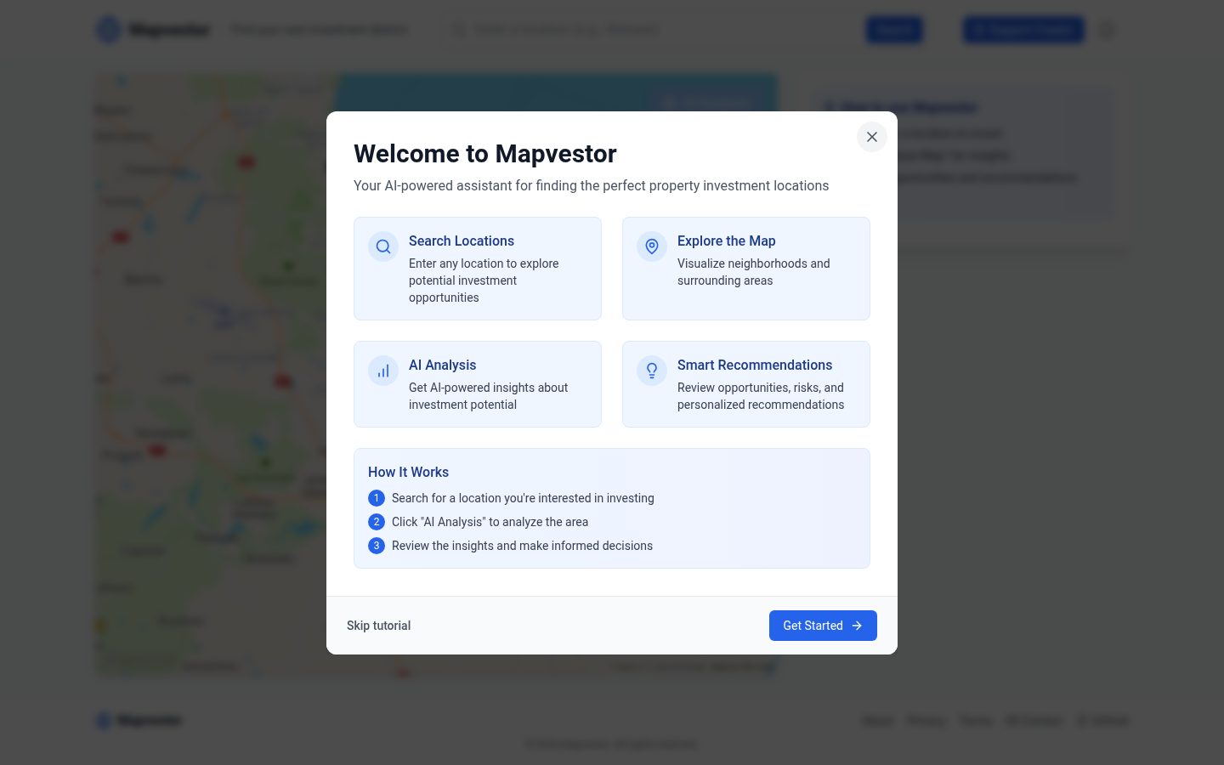1224x765 pixels.
Task: Select the AI Analysis card title
Action: (443, 365)
